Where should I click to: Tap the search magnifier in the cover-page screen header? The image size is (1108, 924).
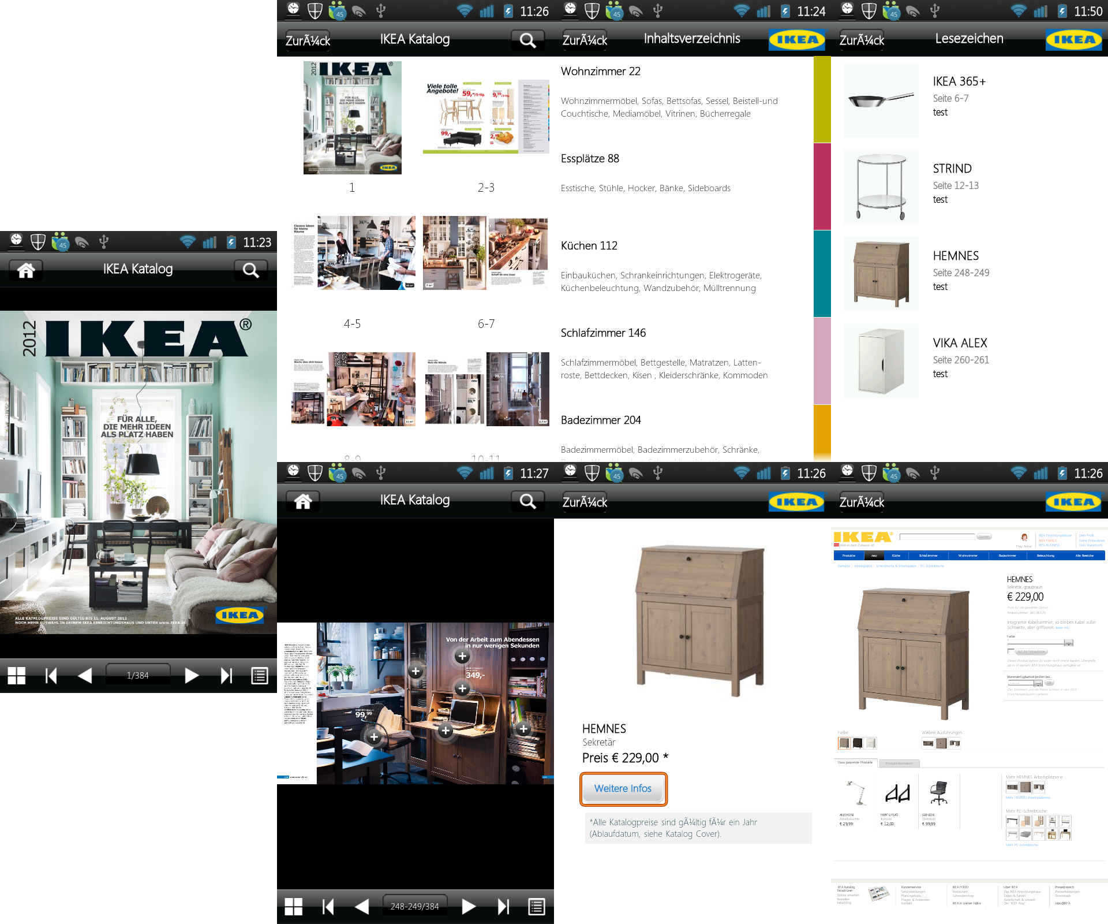tap(250, 270)
